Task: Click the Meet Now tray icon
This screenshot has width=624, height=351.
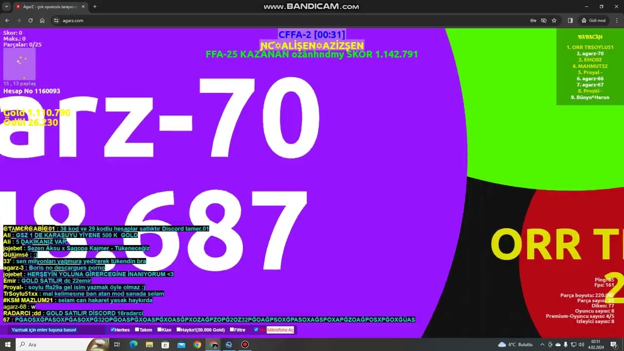Action: tap(550, 345)
